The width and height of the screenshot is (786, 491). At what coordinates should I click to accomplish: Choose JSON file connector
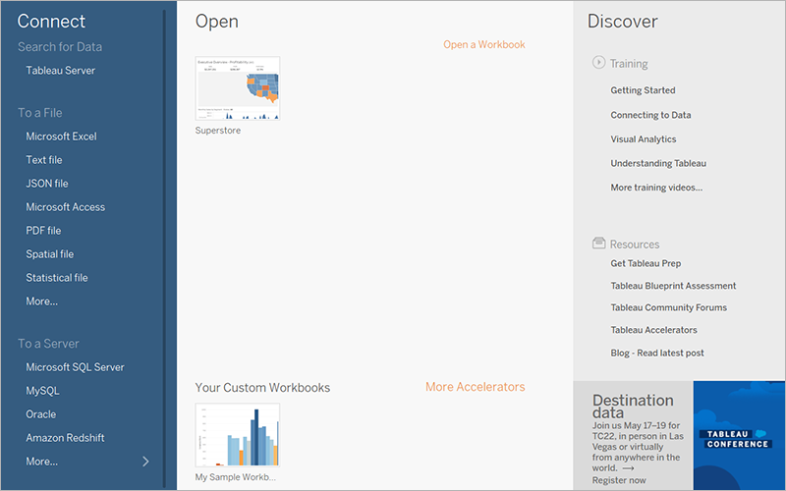[x=47, y=184]
